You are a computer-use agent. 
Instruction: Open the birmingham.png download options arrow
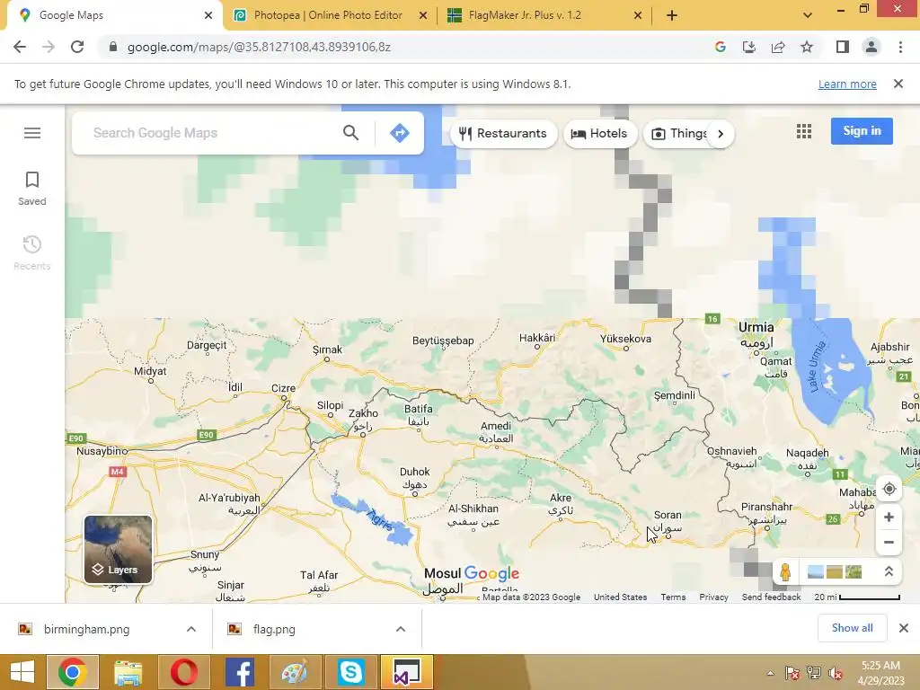[191, 629]
